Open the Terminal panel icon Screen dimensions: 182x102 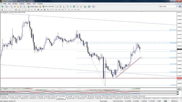tap(21, 7)
